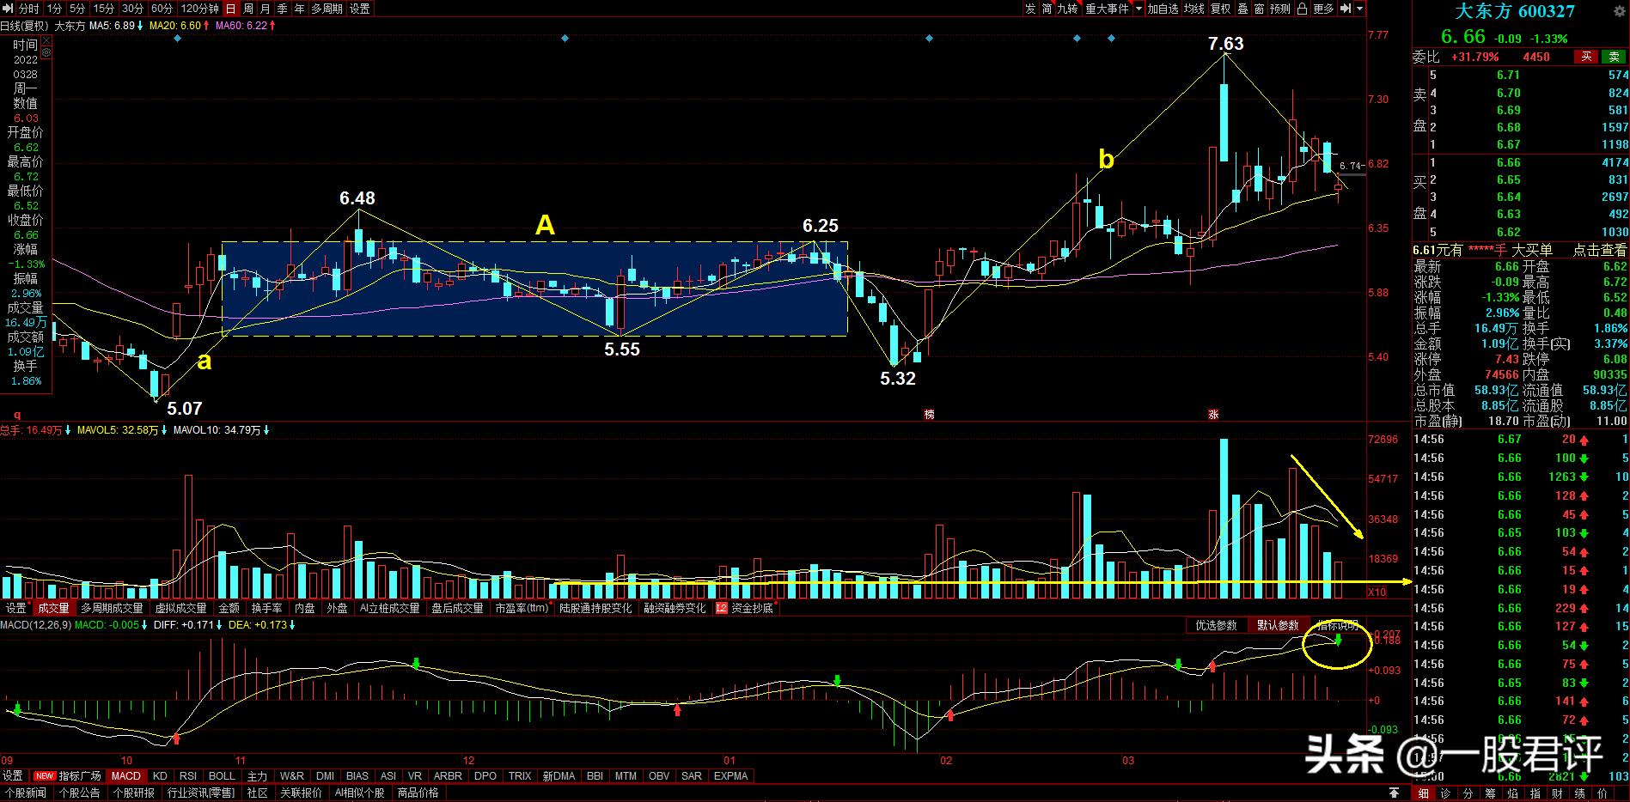The height and width of the screenshot is (802, 1630).
Task: Collapse left panel using the top-left arrow icon
Action: point(8,9)
